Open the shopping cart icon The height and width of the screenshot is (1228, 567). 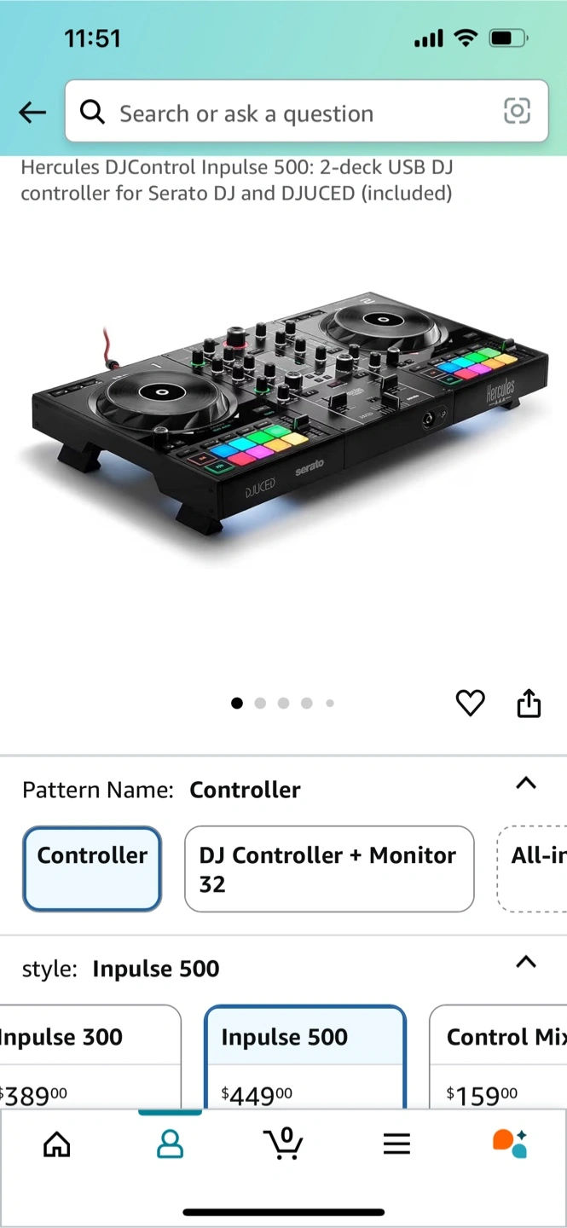pos(283,1143)
